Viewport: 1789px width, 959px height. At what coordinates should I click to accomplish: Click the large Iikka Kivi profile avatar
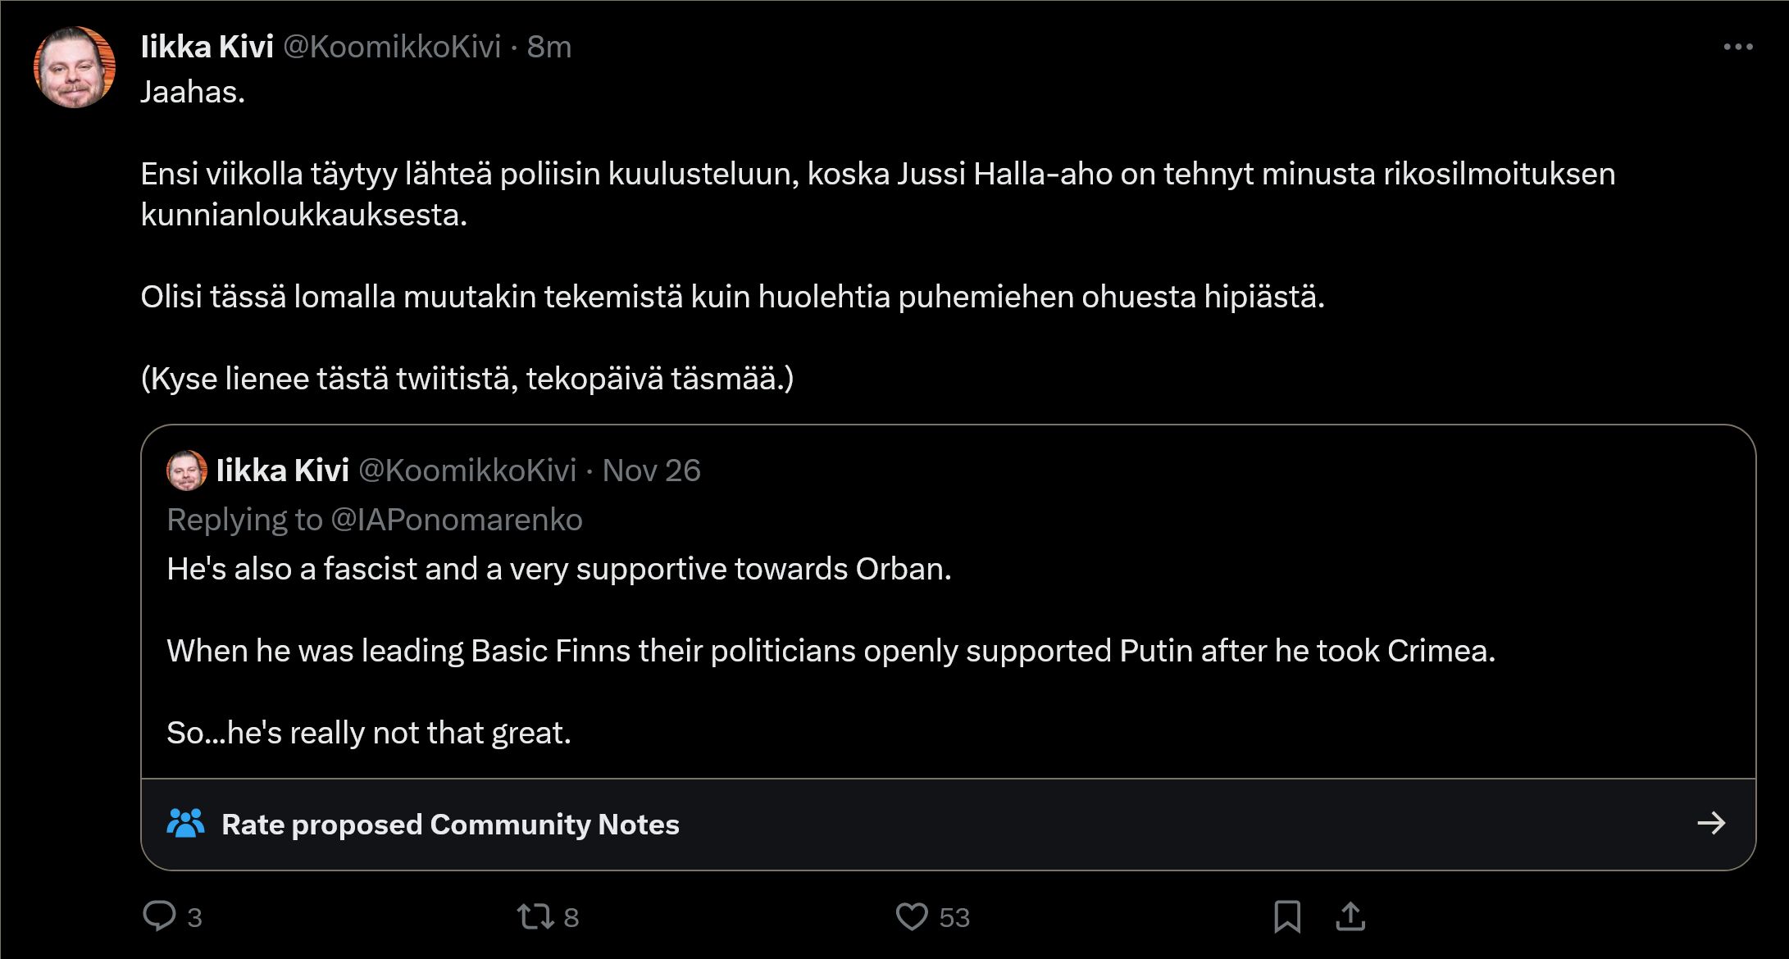pyautogui.click(x=75, y=67)
